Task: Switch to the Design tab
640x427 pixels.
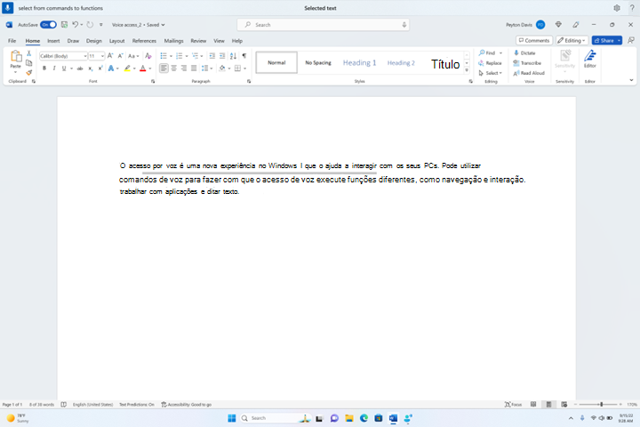Action: [94, 41]
